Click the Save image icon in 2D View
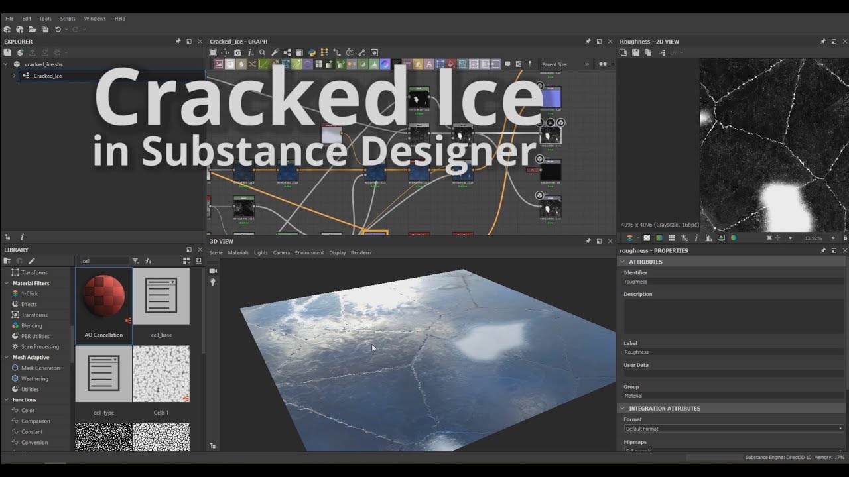 pyautogui.click(x=635, y=52)
